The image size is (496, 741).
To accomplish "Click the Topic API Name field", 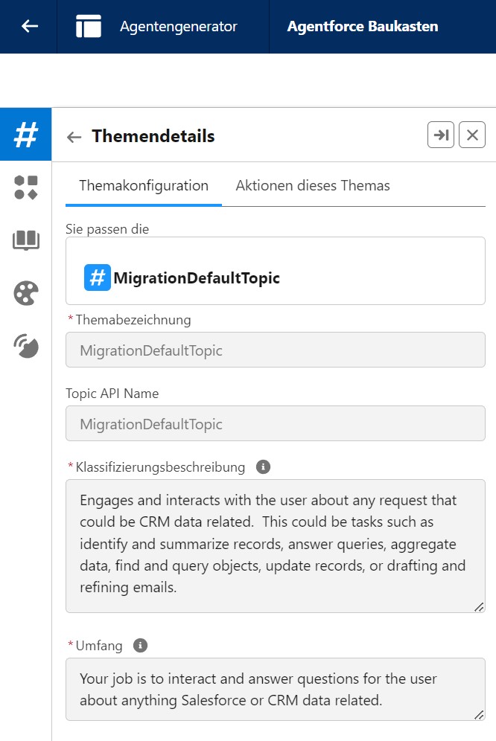I will coord(276,424).
